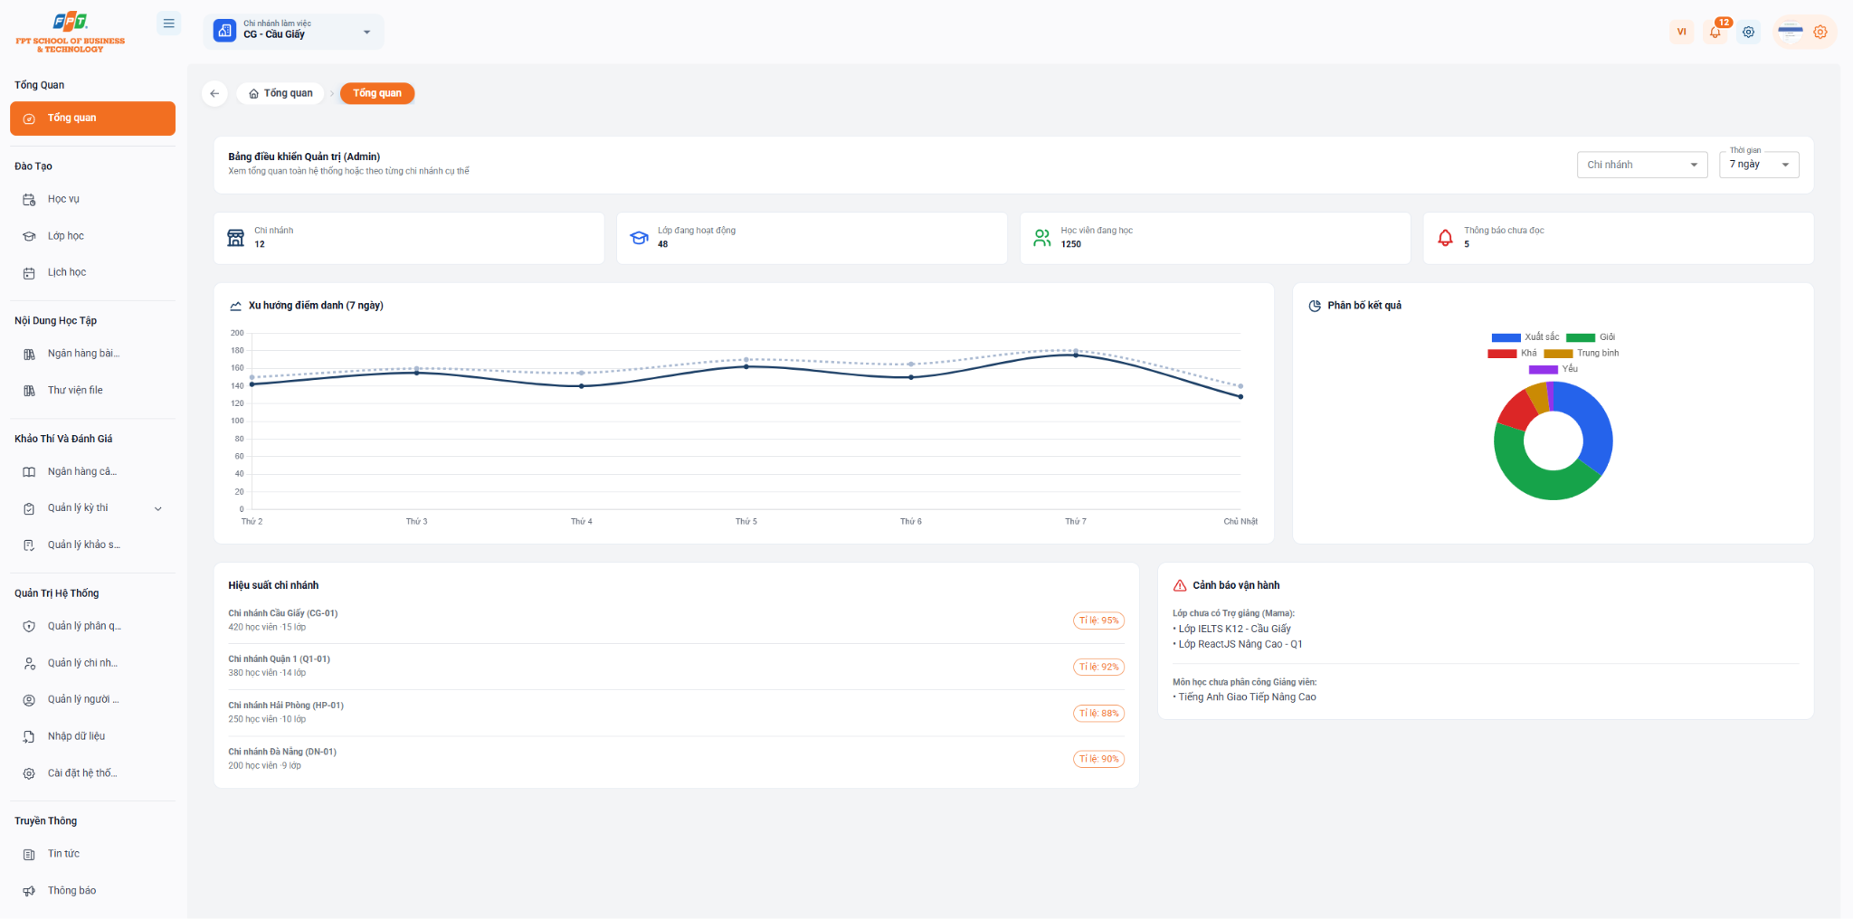Open notifications bell with badge 12
1853x919 pixels.
[x=1715, y=32]
